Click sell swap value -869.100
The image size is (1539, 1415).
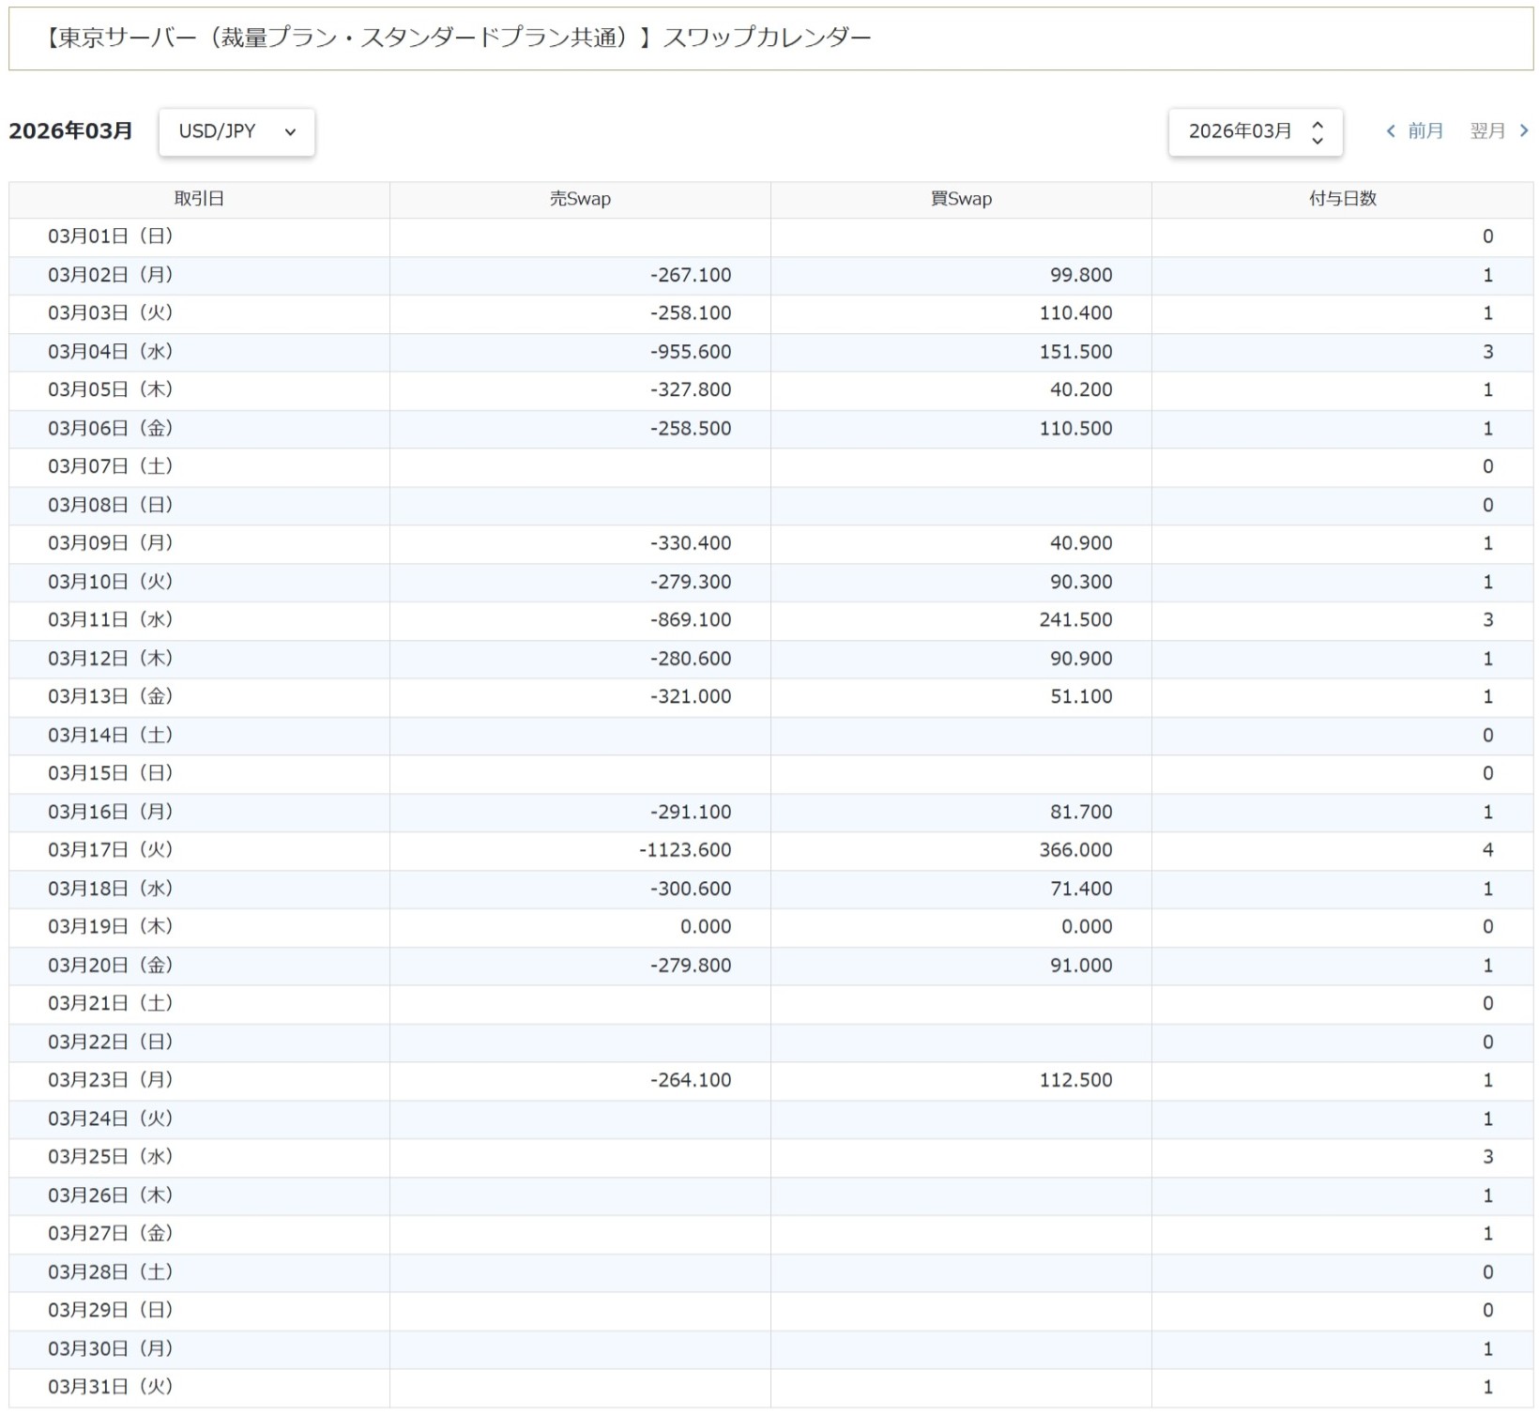pos(691,620)
